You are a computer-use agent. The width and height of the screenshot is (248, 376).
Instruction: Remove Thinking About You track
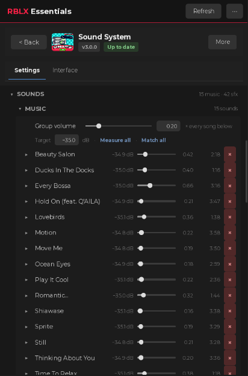coord(230,358)
